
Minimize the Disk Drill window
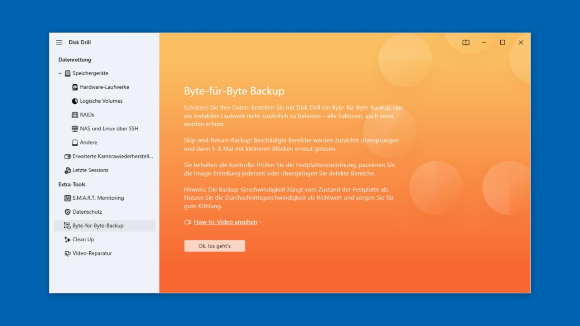[x=484, y=43]
